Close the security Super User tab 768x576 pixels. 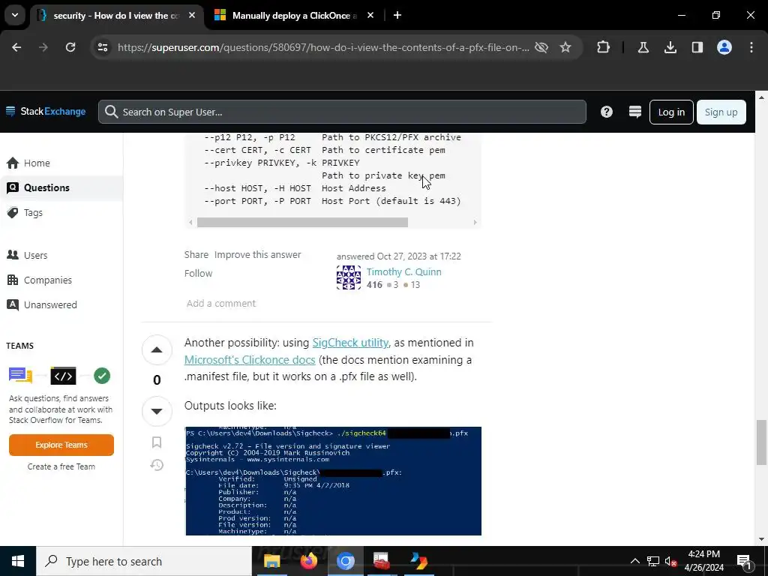click(x=192, y=16)
